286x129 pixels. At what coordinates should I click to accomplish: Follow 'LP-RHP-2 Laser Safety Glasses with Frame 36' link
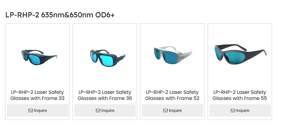[x=105, y=95]
